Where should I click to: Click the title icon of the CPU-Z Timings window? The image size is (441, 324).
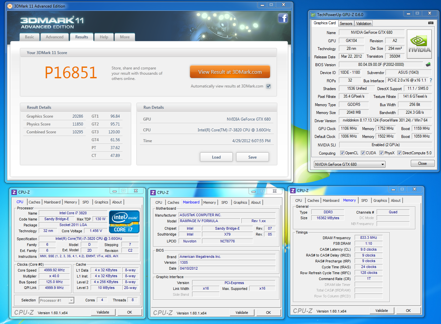293,190
